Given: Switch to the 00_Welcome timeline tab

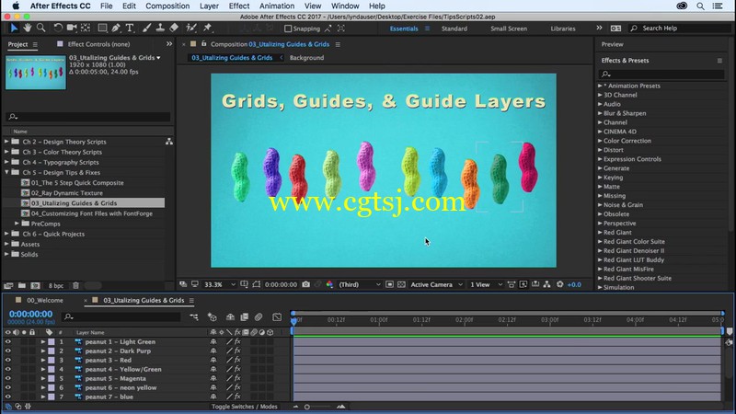Looking at the screenshot, I should pyautogui.click(x=44, y=301).
